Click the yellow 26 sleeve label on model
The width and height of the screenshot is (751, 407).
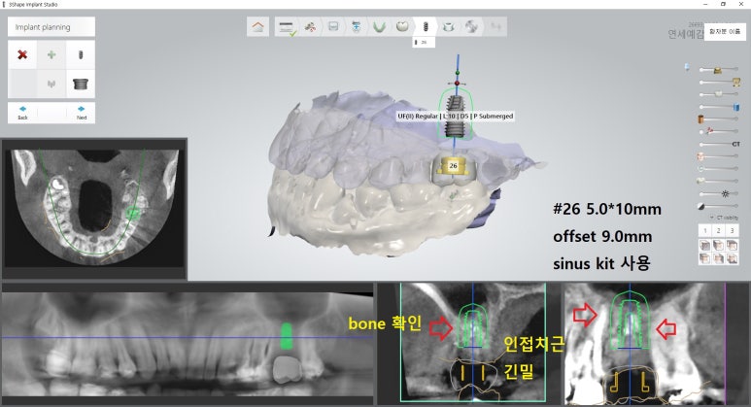(x=453, y=166)
